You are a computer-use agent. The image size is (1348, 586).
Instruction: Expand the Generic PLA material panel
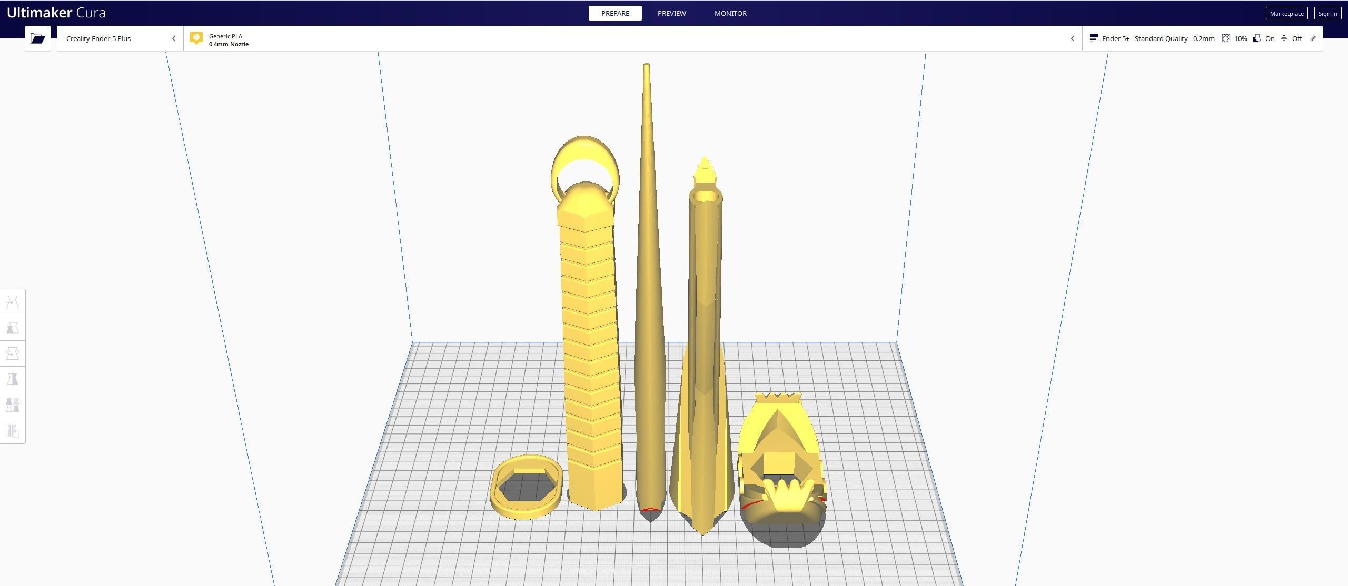coord(632,38)
